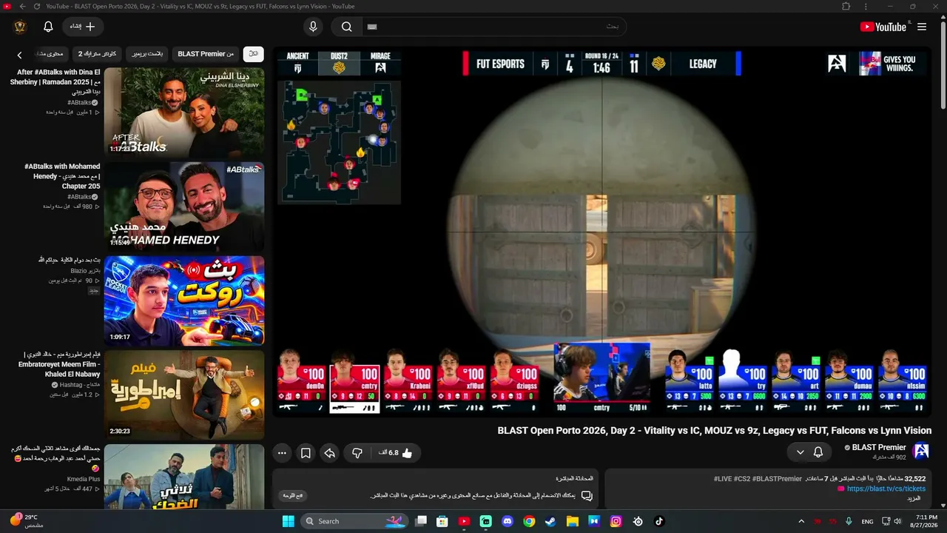
Task: Open the Rocket League stream thumbnail
Action: [184, 301]
